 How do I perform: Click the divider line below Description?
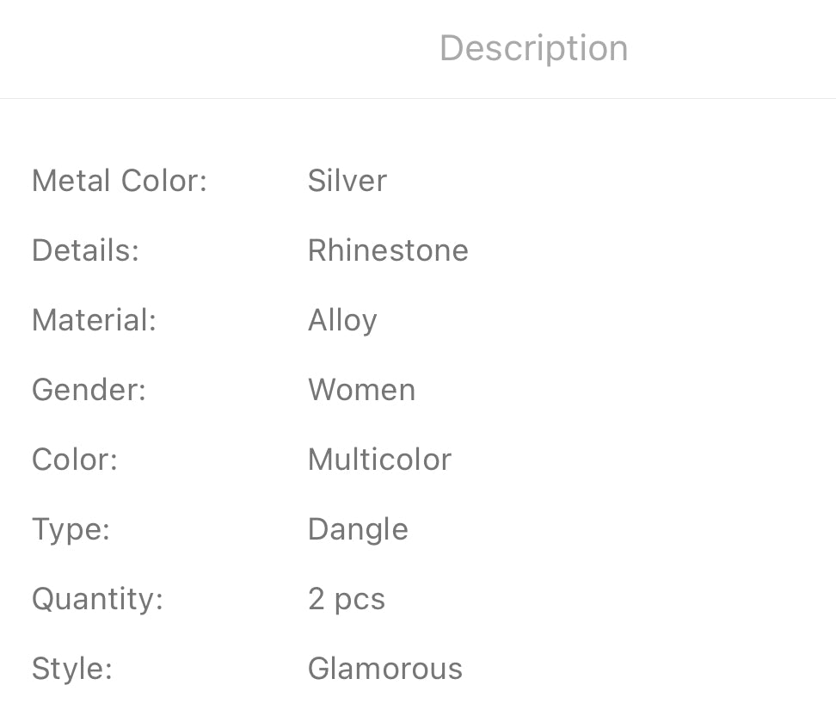coord(418,98)
